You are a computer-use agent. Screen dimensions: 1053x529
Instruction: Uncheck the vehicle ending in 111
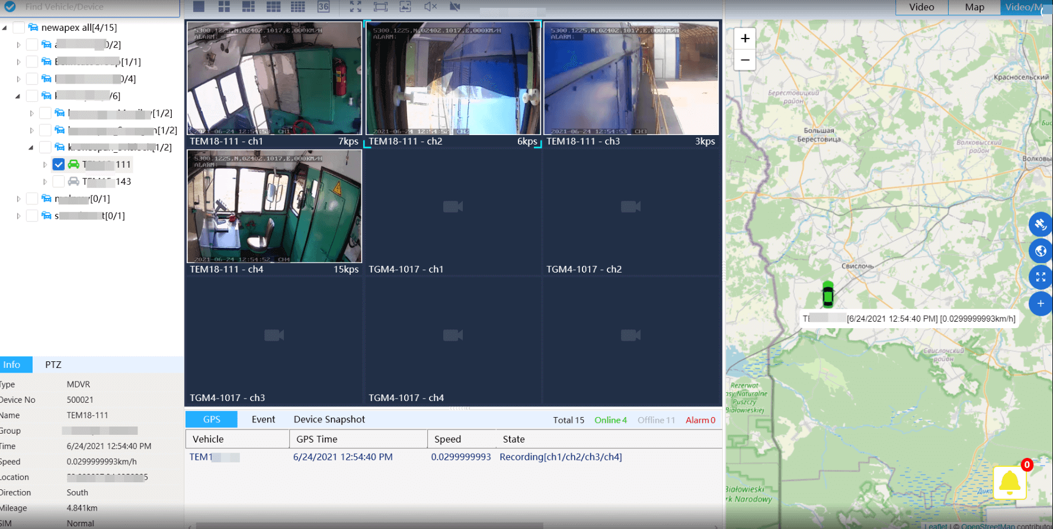pyautogui.click(x=59, y=165)
